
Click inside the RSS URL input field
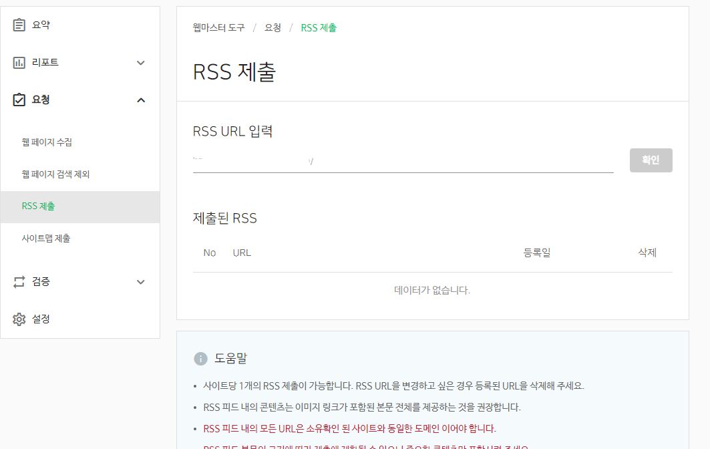[401, 160]
